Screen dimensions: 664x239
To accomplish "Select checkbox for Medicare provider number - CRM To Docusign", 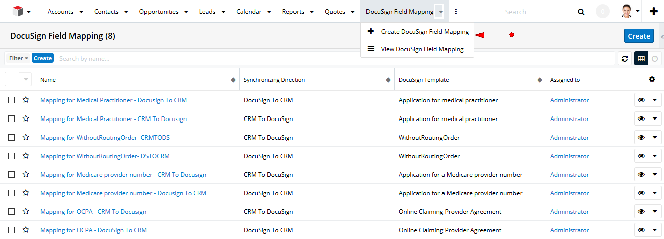I will pyautogui.click(x=11, y=175).
